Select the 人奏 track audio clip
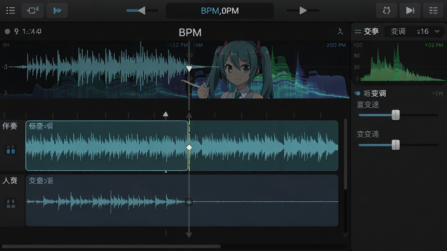The width and height of the screenshot is (447, 251). pos(182,200)
